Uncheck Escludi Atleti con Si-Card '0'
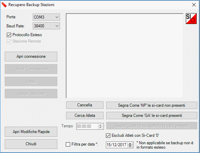This screenshot has width=200, height=153. click(x=108, y=135)
